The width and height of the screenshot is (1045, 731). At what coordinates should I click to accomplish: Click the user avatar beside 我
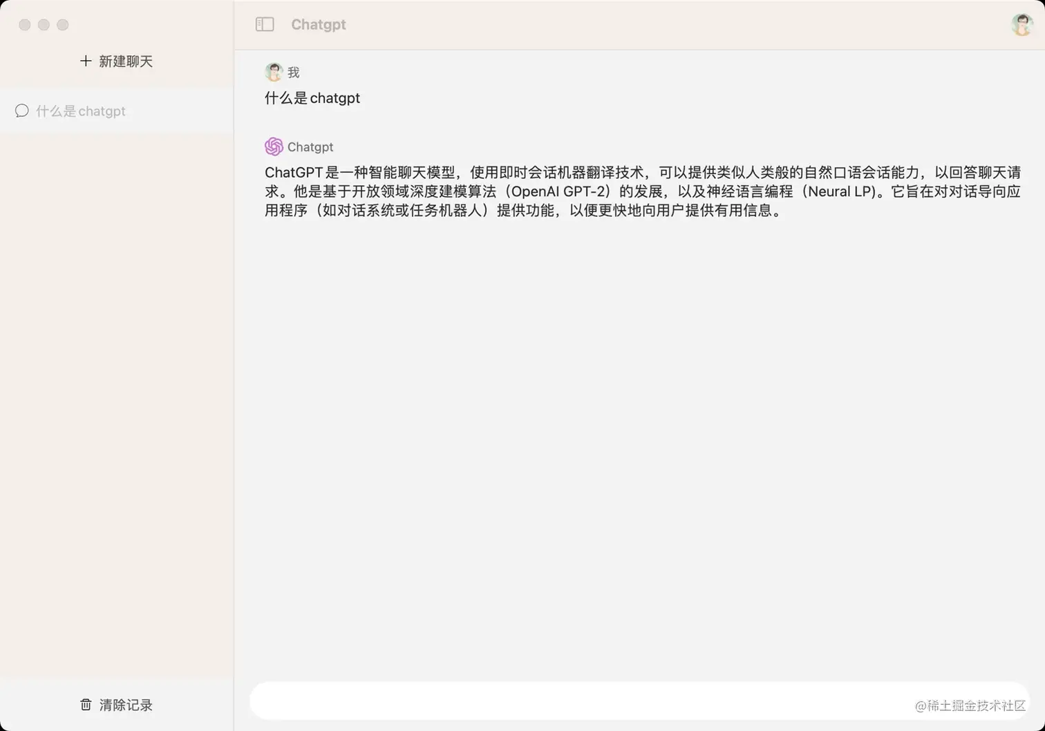(274, 71)
